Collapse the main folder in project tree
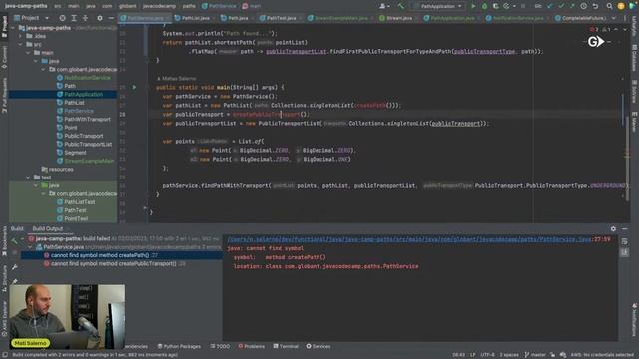639x359 pixels. [28, 53]
